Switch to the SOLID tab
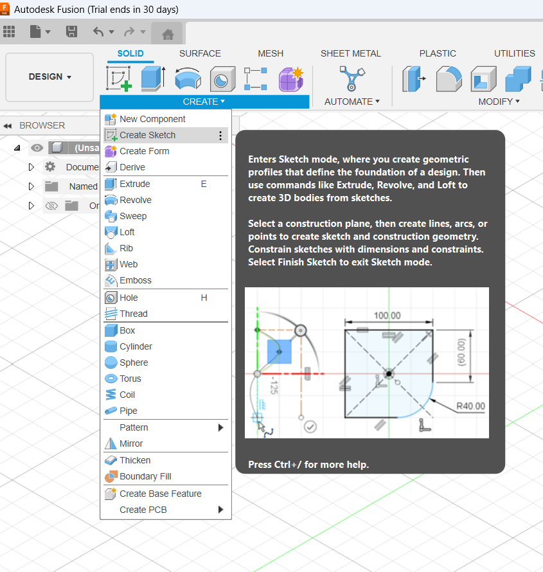543x572 pixels. [x=130, y=53]
